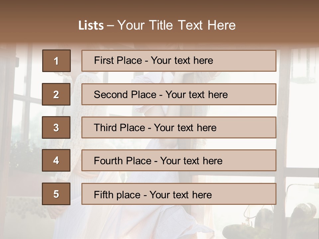The image size is (319, 239).
Task: Click the number 1 brown box
Action: (x=56, y=61)
